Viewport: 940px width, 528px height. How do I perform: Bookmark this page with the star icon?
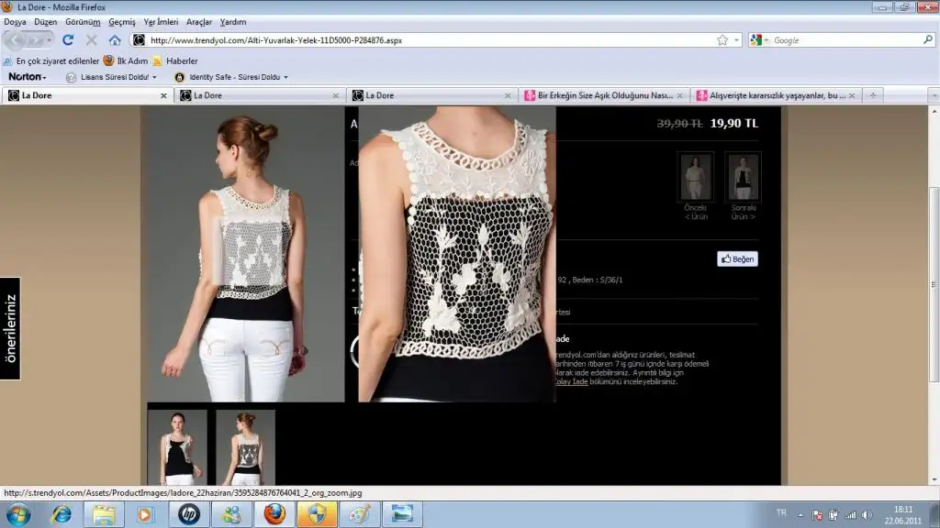[722, 40]
